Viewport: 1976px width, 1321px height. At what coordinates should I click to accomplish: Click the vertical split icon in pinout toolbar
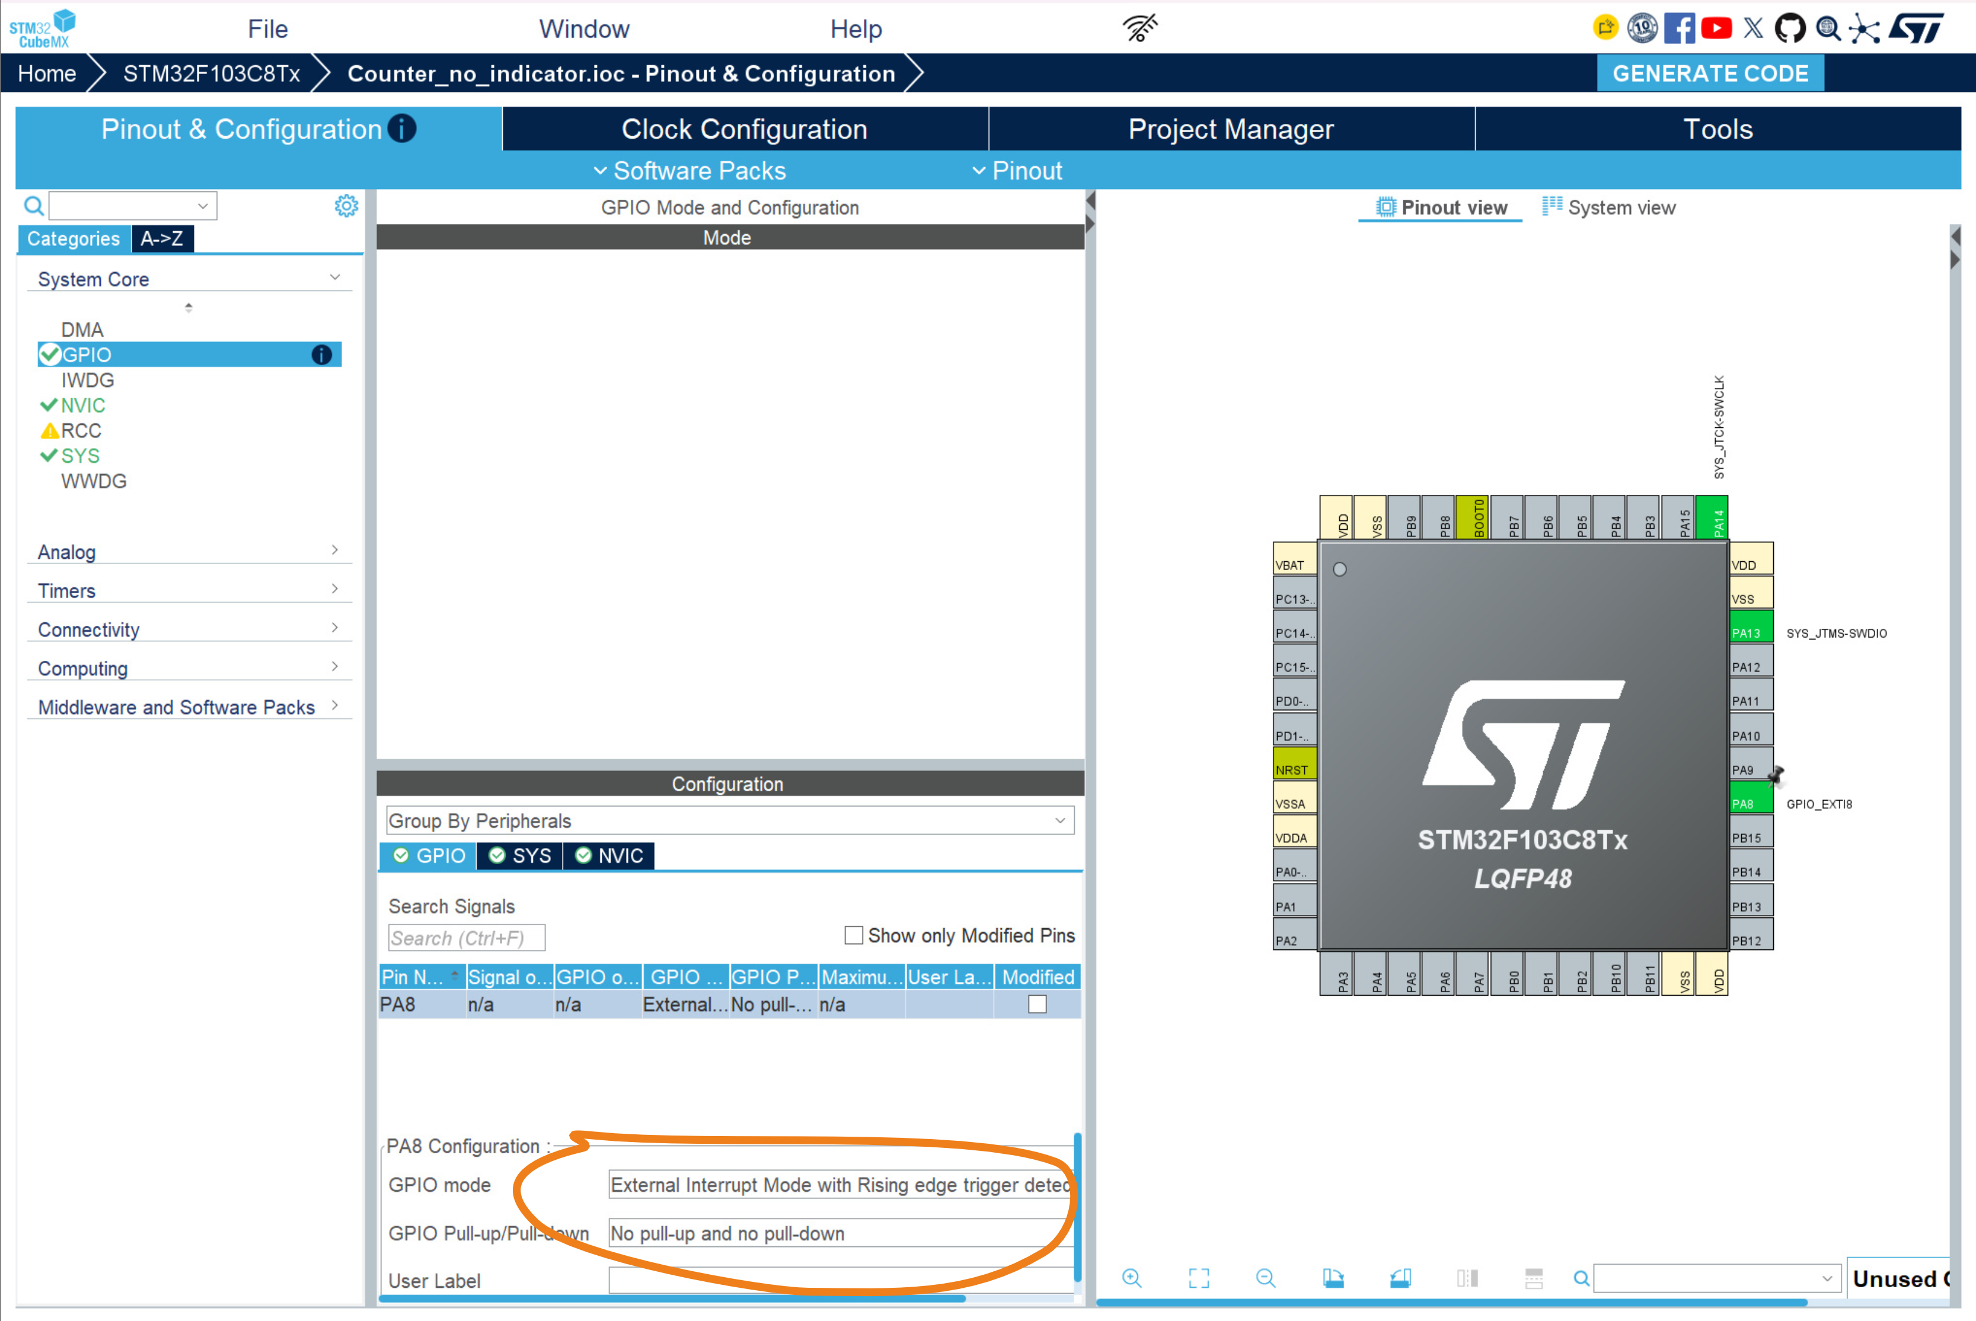[1467, 1278]
